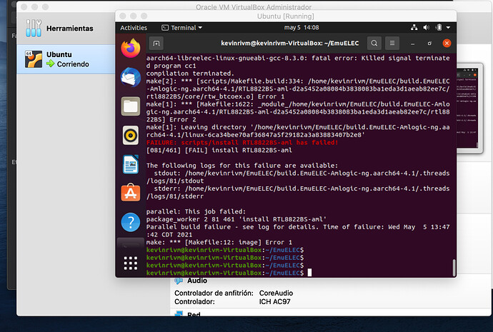Open Rhythmbox music player in dock
Screen dimensions: 493x332
click(x=131, y=136)
